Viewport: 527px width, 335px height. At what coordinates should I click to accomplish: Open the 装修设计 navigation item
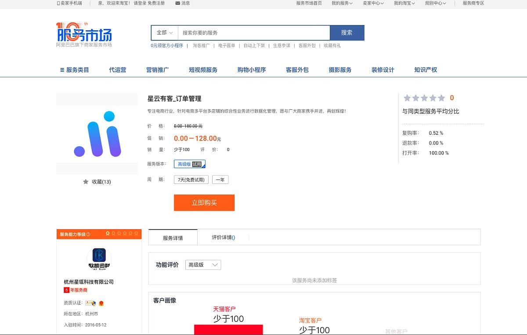click(x=383, y=70)
